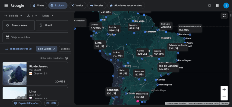
Task: Switch to the Vuelos tab
Action: (x=77, y=5)
